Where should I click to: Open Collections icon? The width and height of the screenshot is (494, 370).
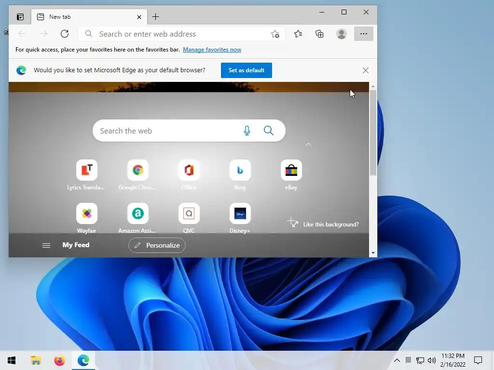(319, 34)
